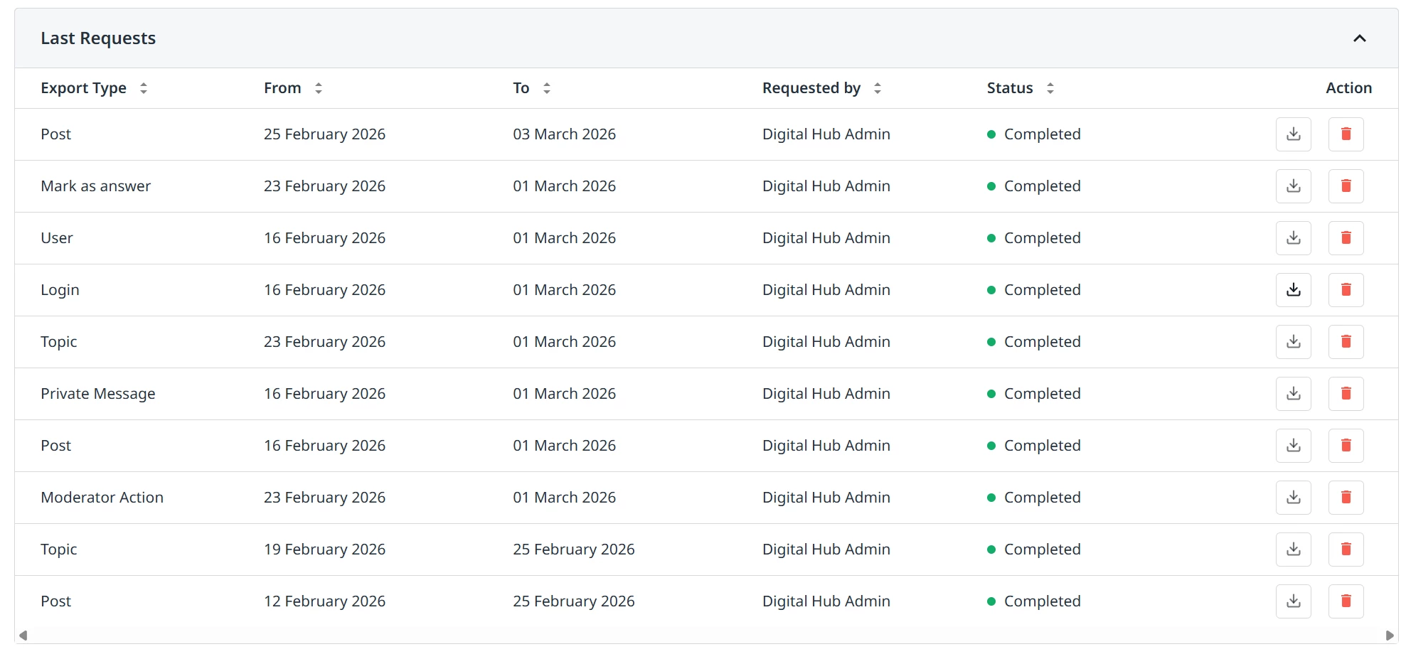Image resolution: width=1406 pixels, height=659 pixels.
Task: Sort table by Requested by column
Action: point(878,88)
